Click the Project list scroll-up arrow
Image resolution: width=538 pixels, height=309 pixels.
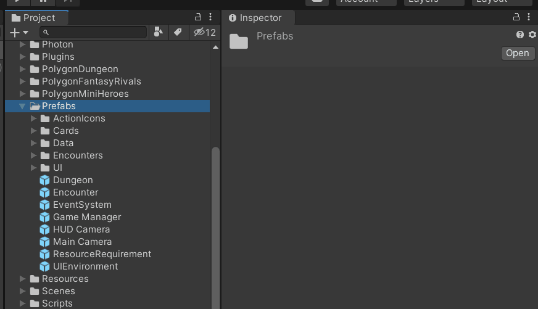pyautogui.click(x=215, y=47)
